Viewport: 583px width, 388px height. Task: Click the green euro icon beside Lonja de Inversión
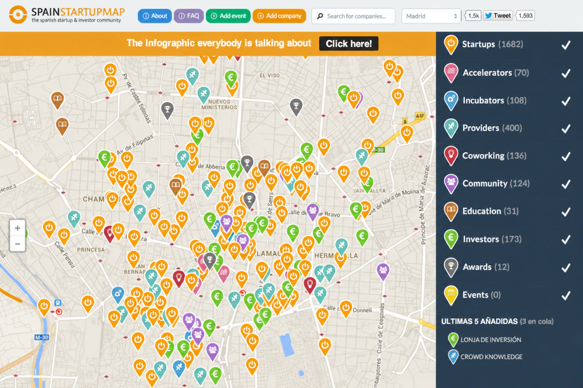453,339
